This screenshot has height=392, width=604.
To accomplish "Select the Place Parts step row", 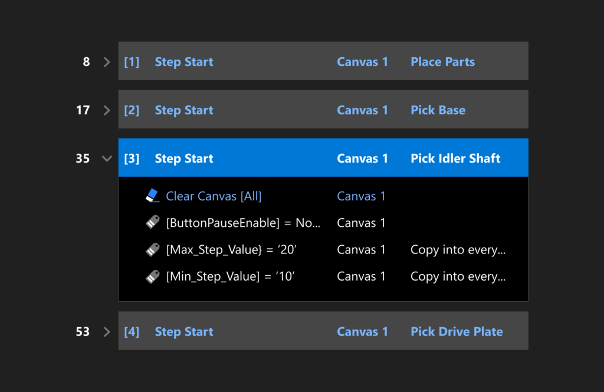I will 442,62.
